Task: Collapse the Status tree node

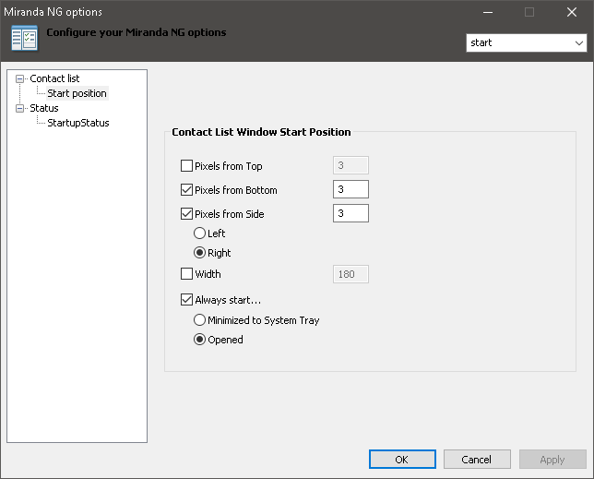Action: coord(20,108)
